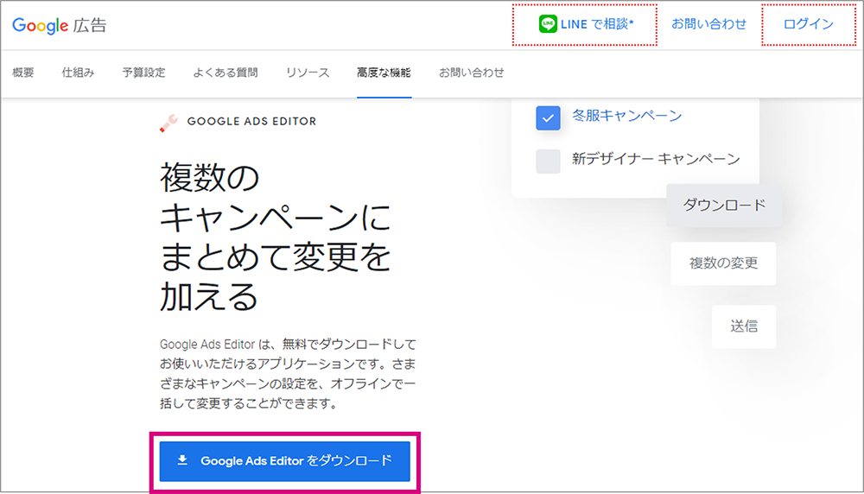
Task: Click the Google 広告 logo
Action: pos(60,25)
